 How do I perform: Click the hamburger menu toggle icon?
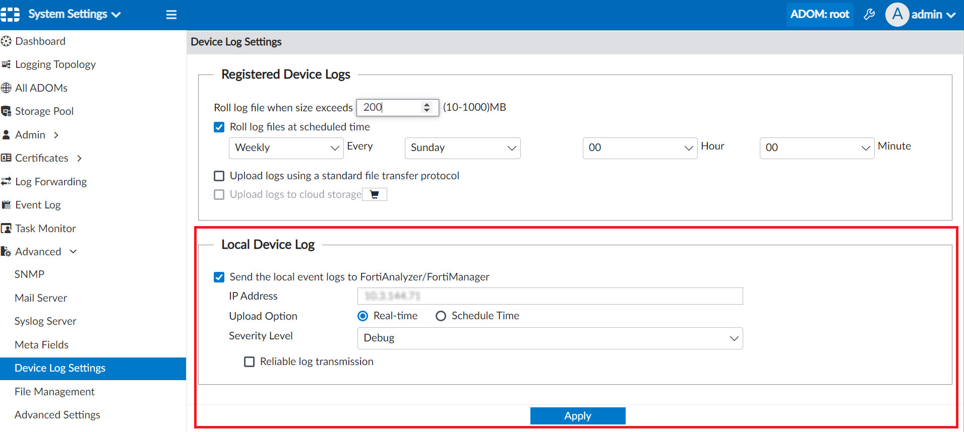click(171, 15)
